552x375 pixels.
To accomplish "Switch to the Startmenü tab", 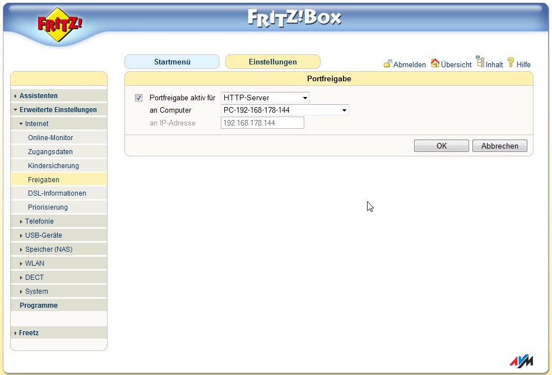I will pyautogui.click(x=172, y=62).
